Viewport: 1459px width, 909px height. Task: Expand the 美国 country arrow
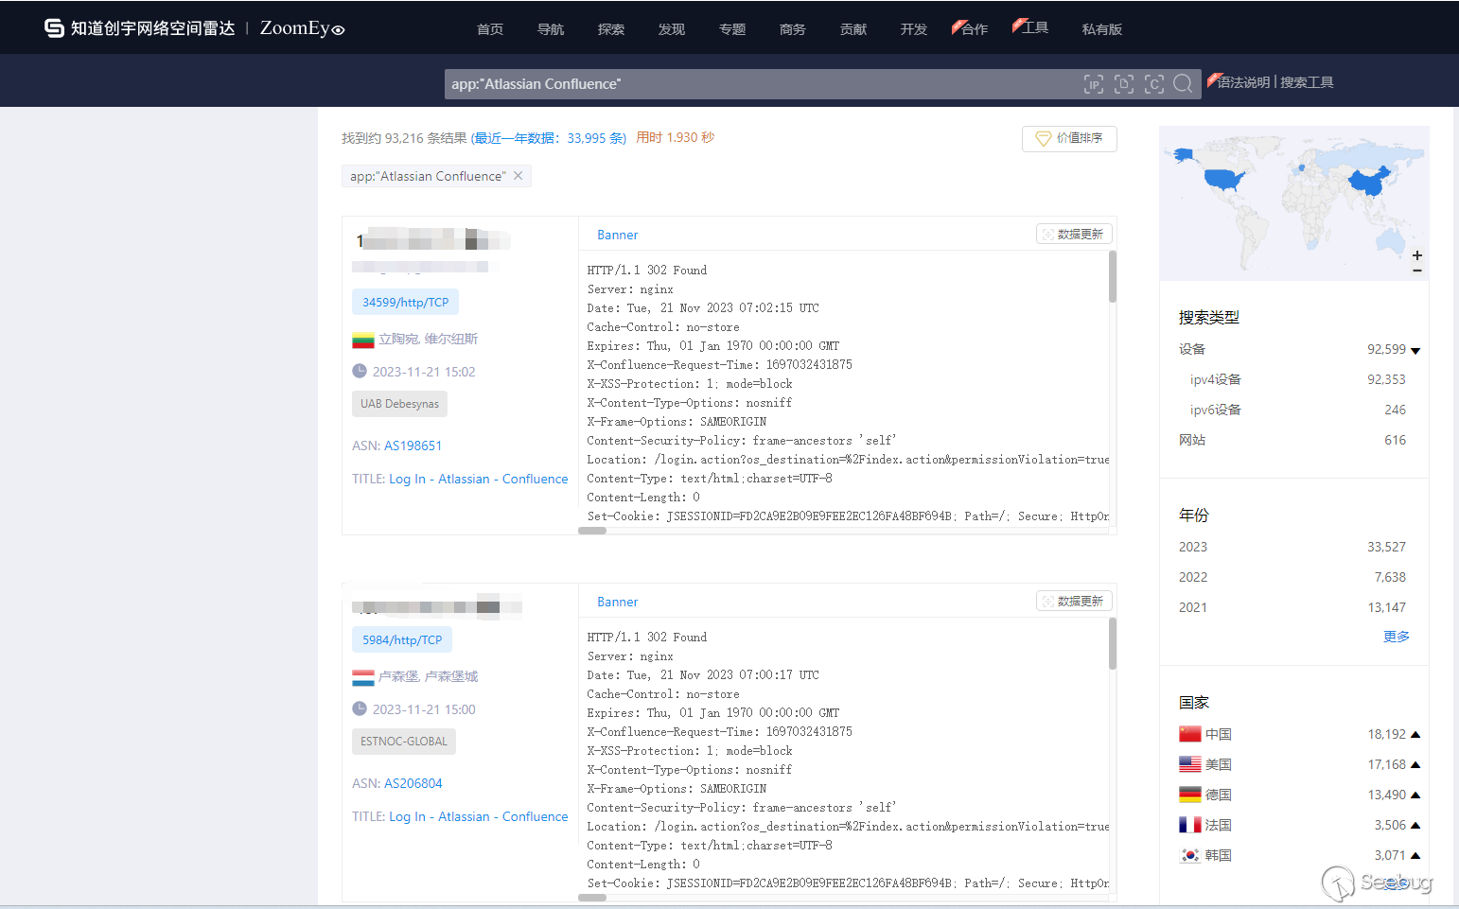(1415, 764)
